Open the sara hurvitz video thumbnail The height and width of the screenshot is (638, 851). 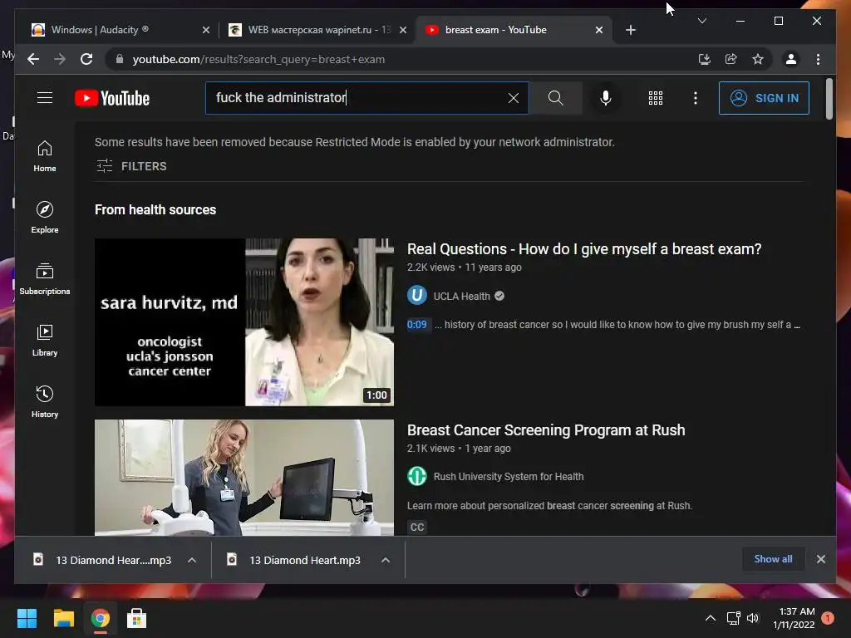coord(244,322)
